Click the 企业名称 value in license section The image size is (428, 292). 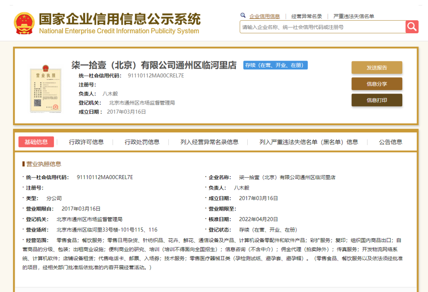tap(287, 177)
